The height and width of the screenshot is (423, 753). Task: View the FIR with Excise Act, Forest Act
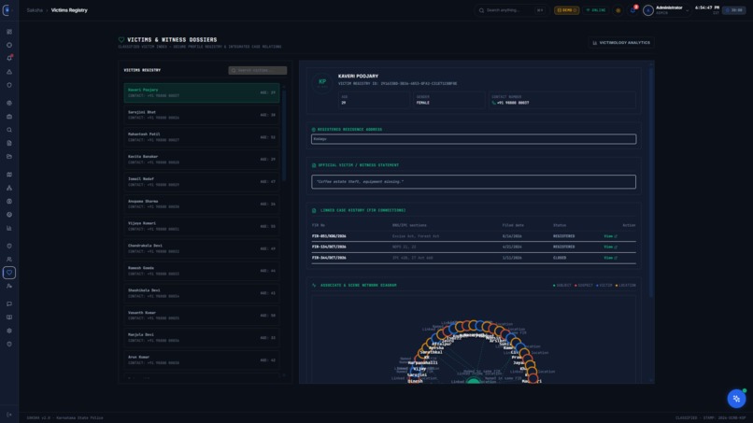[x=610, y=236]
